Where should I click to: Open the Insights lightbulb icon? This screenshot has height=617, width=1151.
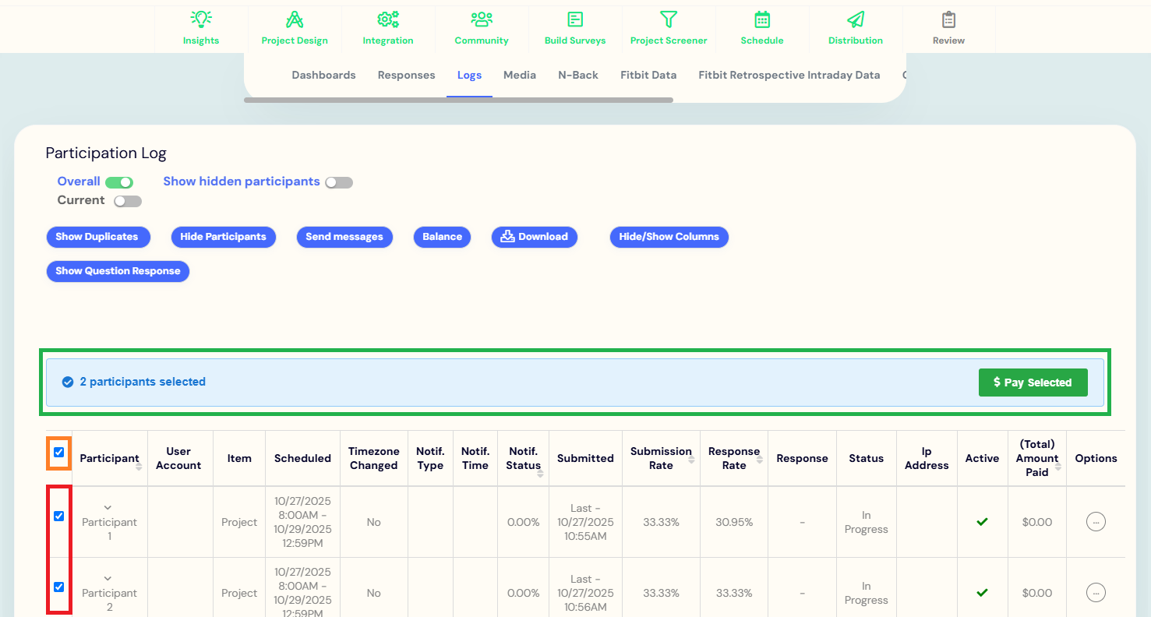click(201, 20)
